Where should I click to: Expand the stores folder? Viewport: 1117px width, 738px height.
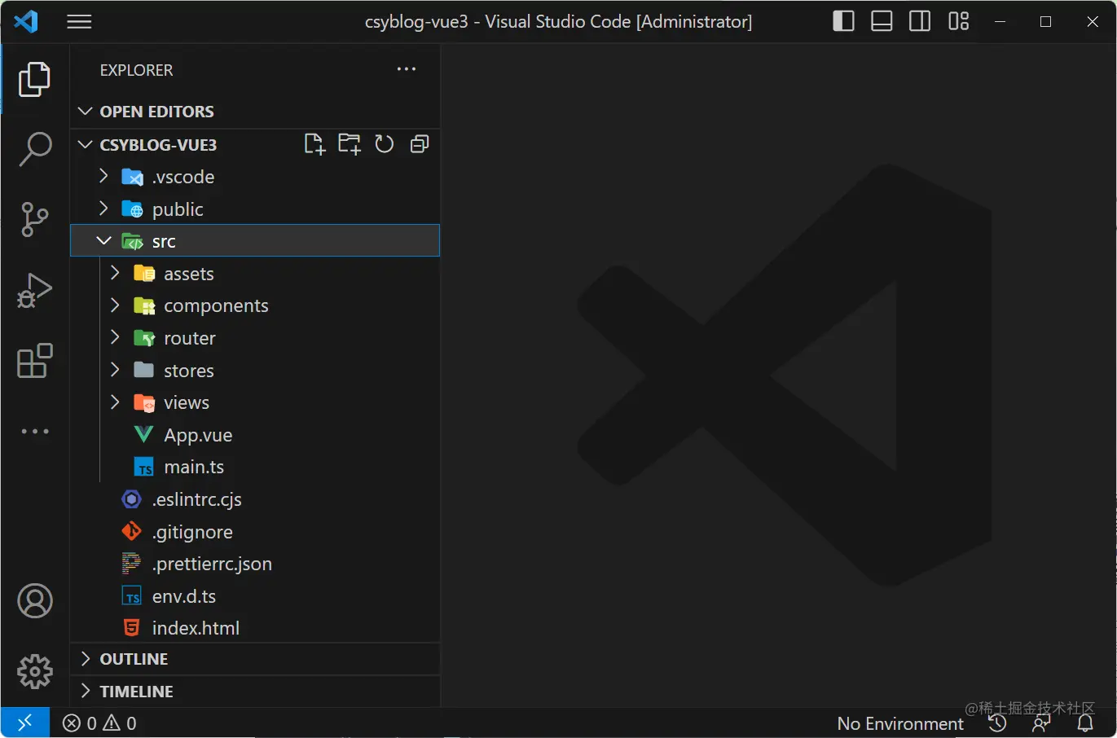(x=115, y=370)
